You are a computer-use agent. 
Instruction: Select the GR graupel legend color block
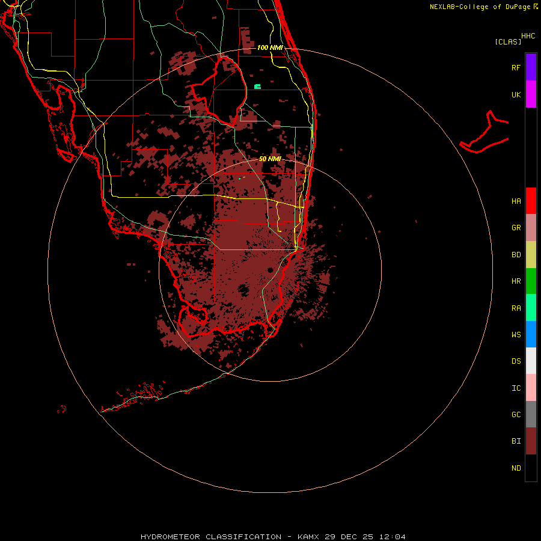pyautogui.click(x=531, y=228)
